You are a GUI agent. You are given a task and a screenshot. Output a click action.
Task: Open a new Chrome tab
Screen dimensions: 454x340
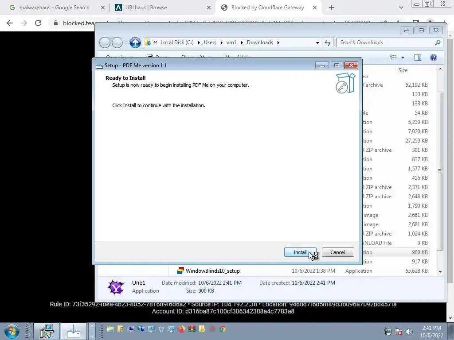coord(332,8)
